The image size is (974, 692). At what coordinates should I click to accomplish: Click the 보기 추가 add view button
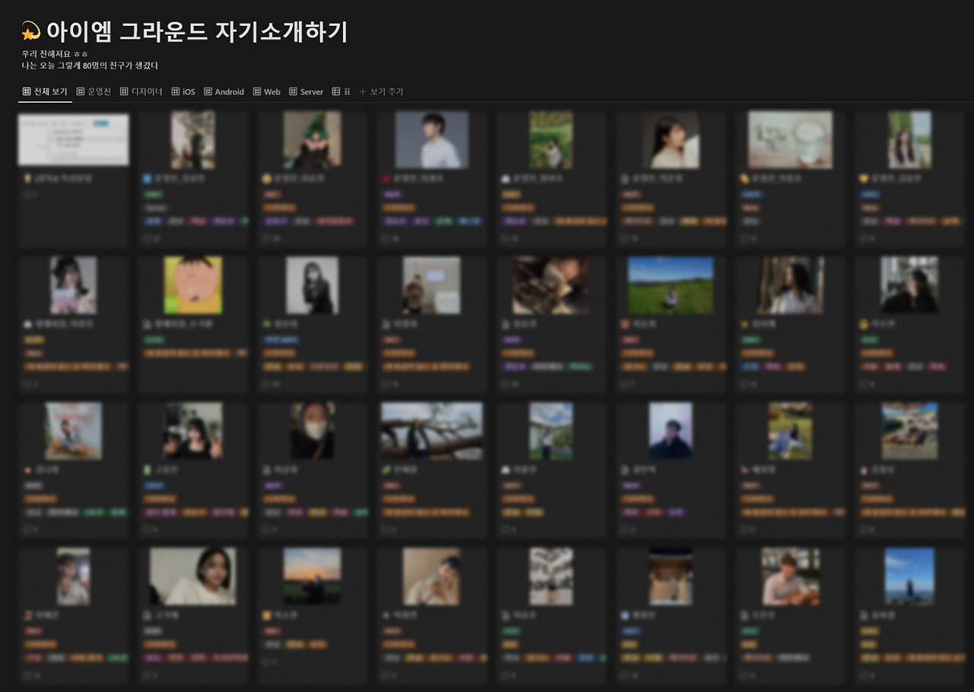click(381, 91)
